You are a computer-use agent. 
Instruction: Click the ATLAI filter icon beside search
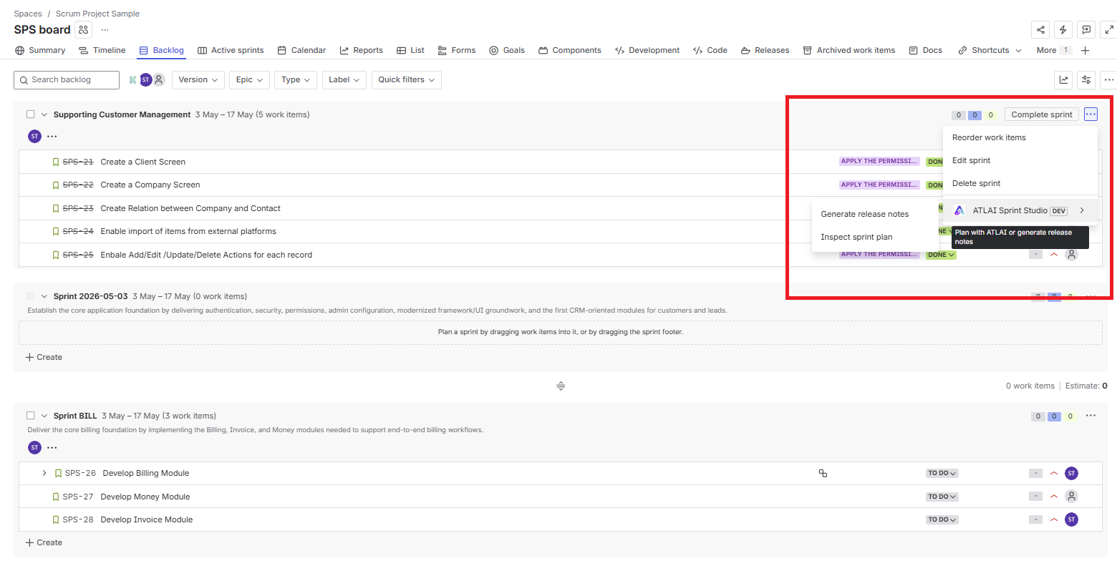tap(132, 80)
